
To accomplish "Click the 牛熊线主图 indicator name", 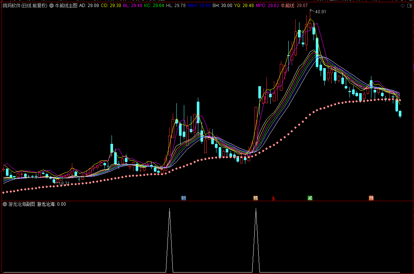I will pos(66,6).
